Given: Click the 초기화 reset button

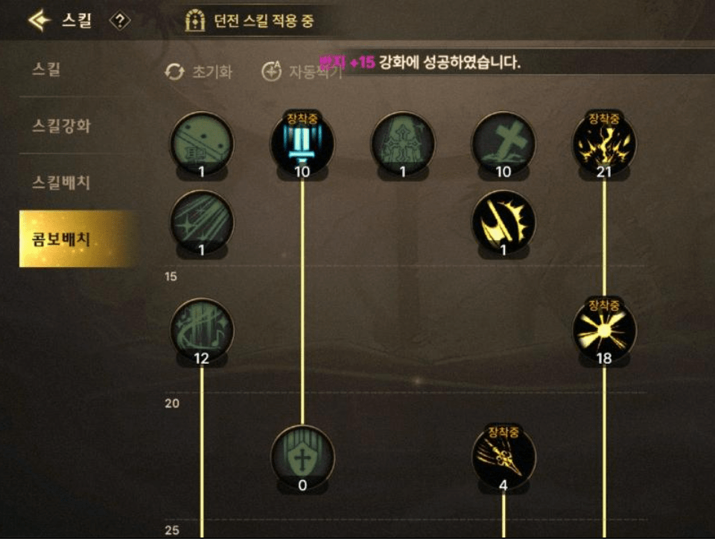Looking at the screenshot, I should click(198, 72).
